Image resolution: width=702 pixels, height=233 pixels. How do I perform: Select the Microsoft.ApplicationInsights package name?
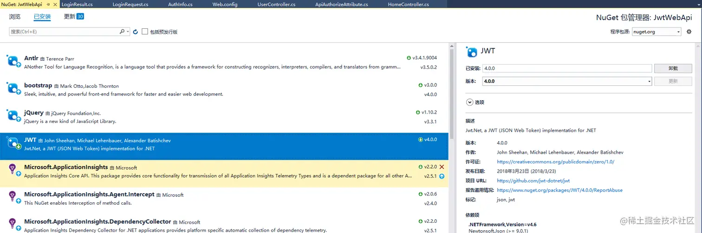tap(66, 167)
